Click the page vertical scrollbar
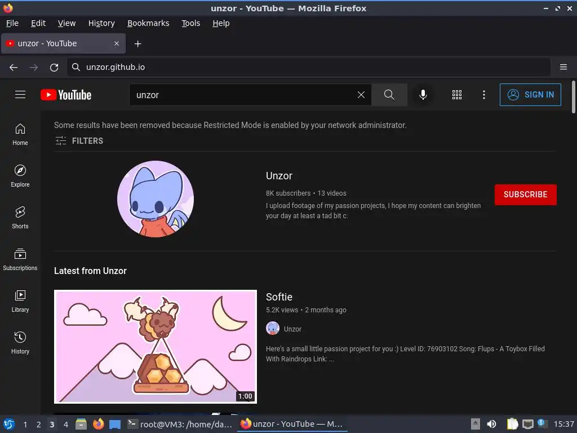The image size is (577, 433). pyautogui.click(x=573, y=97)
